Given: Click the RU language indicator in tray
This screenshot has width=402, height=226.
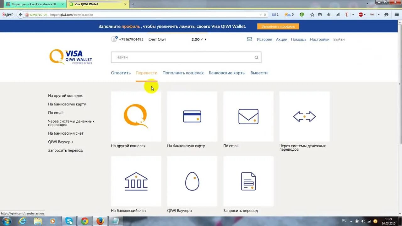Looking at the screenshot, I should point(344,220).
